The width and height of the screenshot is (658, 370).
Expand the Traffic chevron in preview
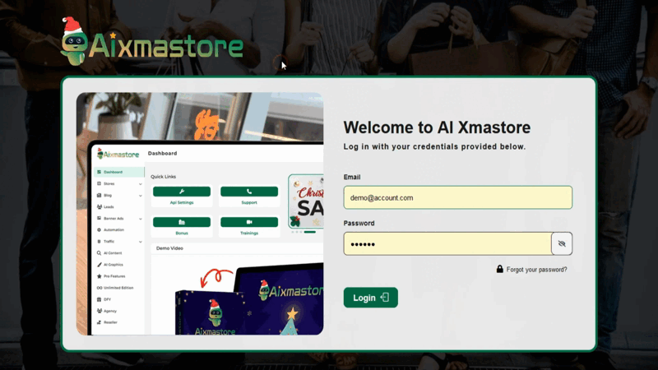tap(140, 242)
